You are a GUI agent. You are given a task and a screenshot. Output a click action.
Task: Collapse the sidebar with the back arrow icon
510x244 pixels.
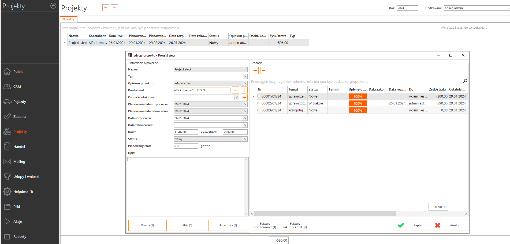click(x=53, y=6)
